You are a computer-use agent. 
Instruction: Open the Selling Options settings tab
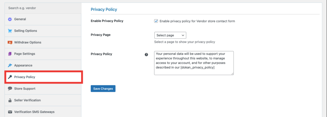click(x=43, y=31)
